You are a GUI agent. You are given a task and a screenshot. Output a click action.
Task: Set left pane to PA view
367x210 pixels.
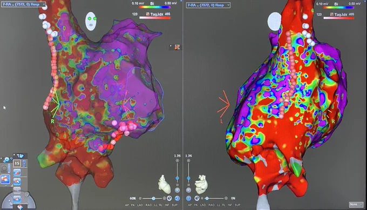[x=133, y=205]
